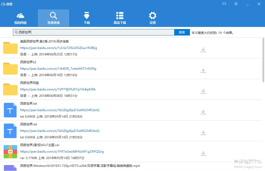The height and width of the screenshot is (171, 265).
Task: Click folder icon of 西部世界网盘
Action: [x=10, y=89]
